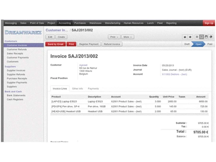Open Supplier Refunds in the sidebar
216x162 pixels.
tap(16, 74)
